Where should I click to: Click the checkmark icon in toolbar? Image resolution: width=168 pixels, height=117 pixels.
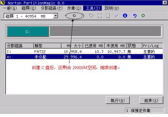[x=117, y=16]
